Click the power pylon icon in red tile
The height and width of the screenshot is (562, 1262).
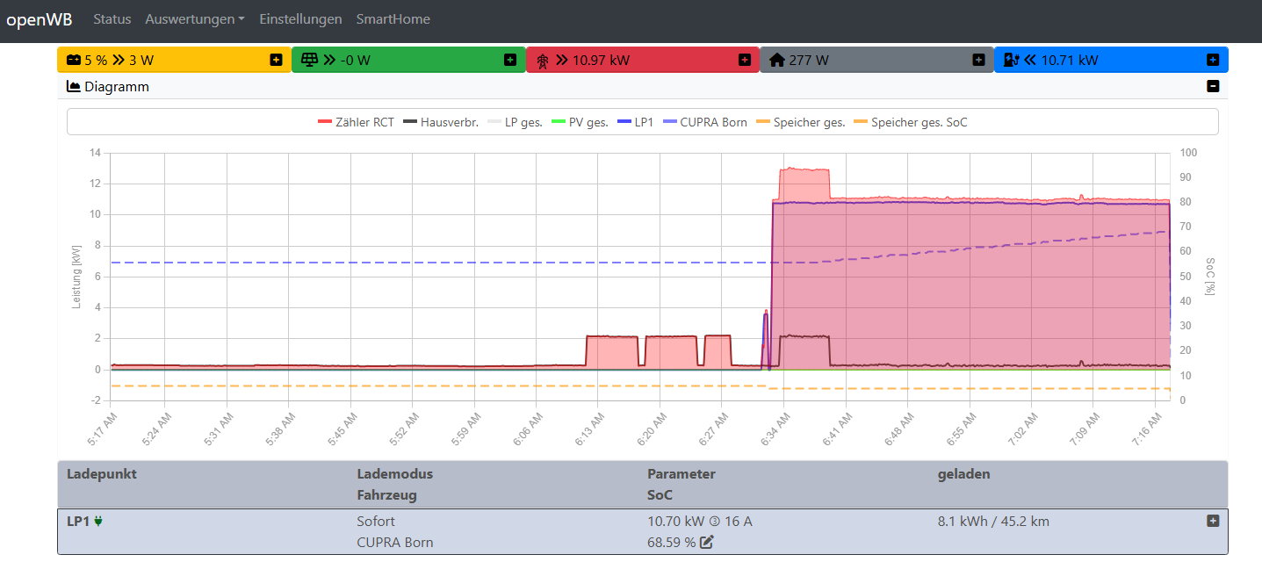tap(543, 61)
